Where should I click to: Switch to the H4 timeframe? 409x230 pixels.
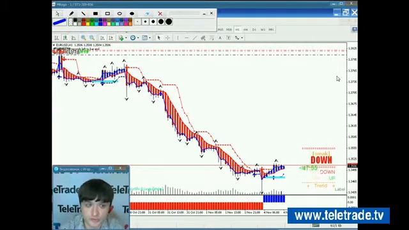pos(245,30)
